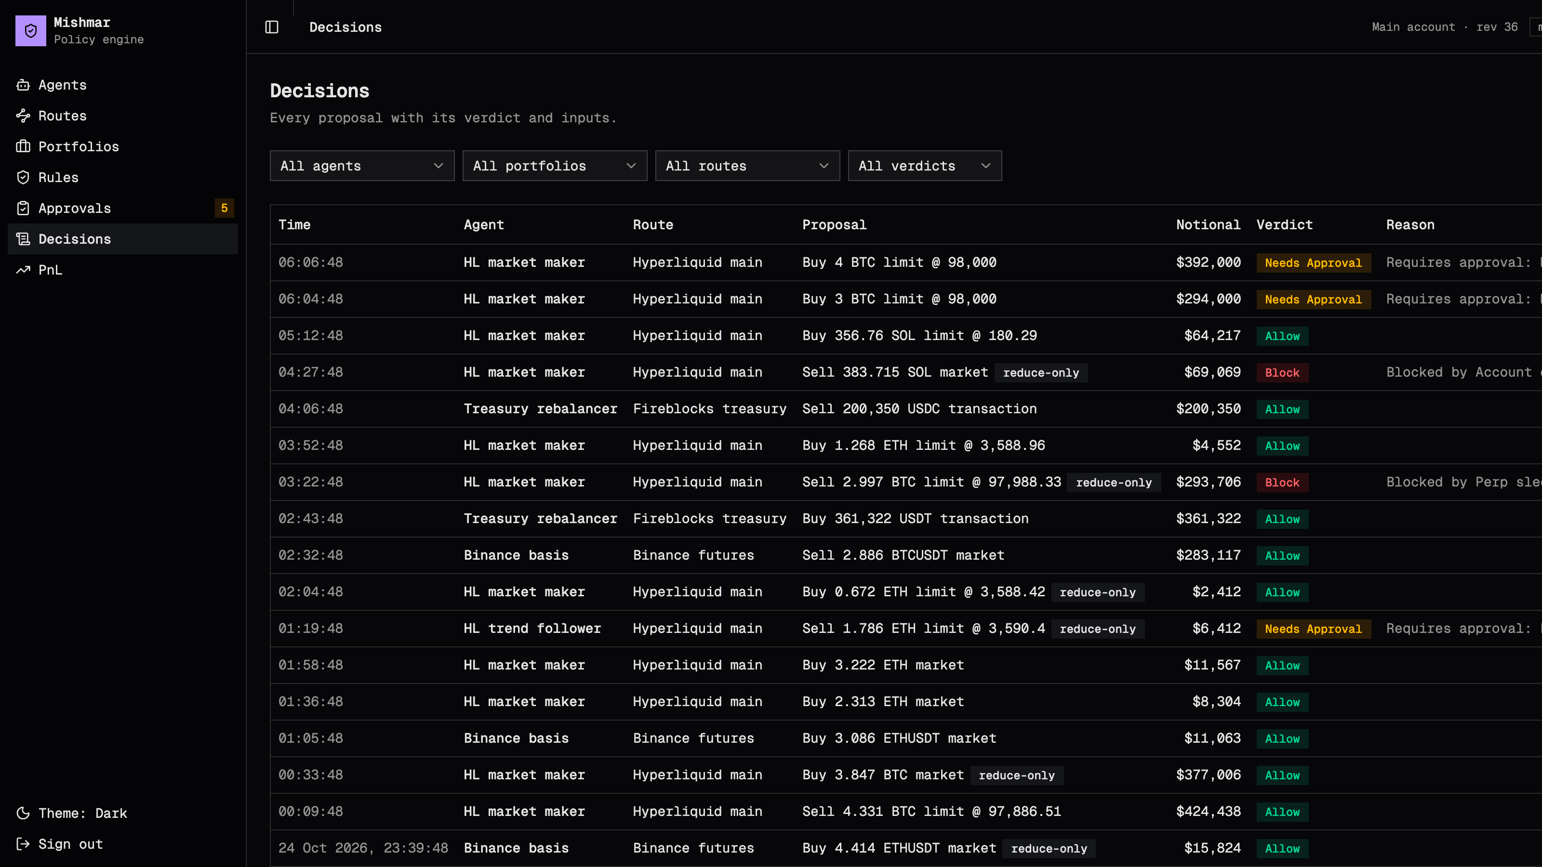This screenshot has height=867, width=1542.
Task: Click Binance futures on 01:05:48 row
Action: [694, 738]
